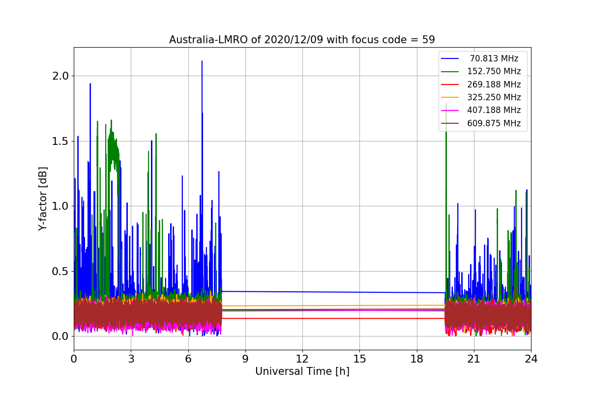Viewport: 590px width, 393px height.
Task: Click the red legend line for 269.188 MHz
Action: 451,84
